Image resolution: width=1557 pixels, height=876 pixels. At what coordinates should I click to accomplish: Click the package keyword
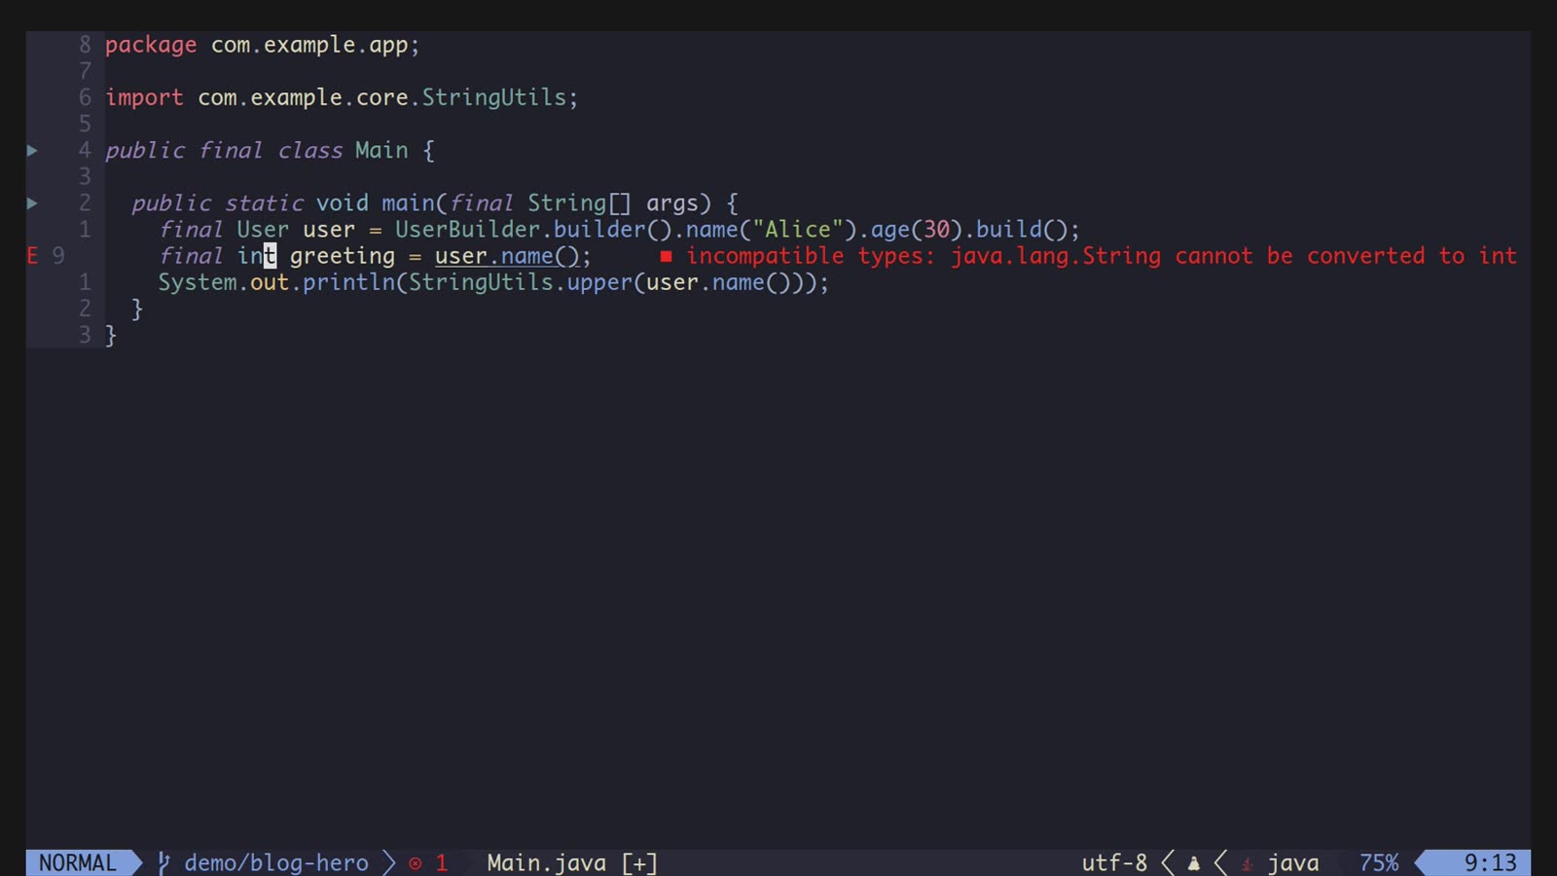151,45
